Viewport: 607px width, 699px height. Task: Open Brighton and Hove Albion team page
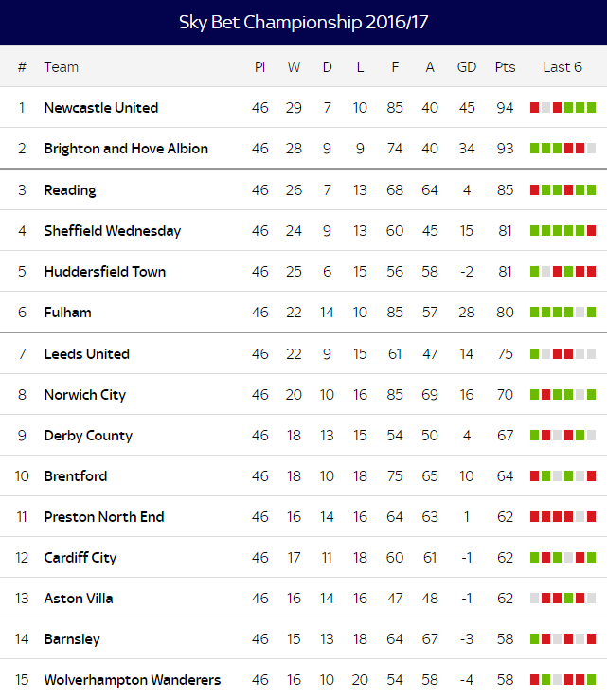(x=126, y=149)
